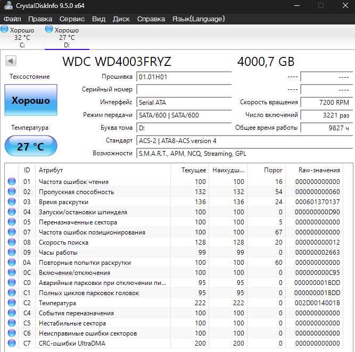The image size is (355, 352).
Task: Click the ID column header
Action: 27,170
